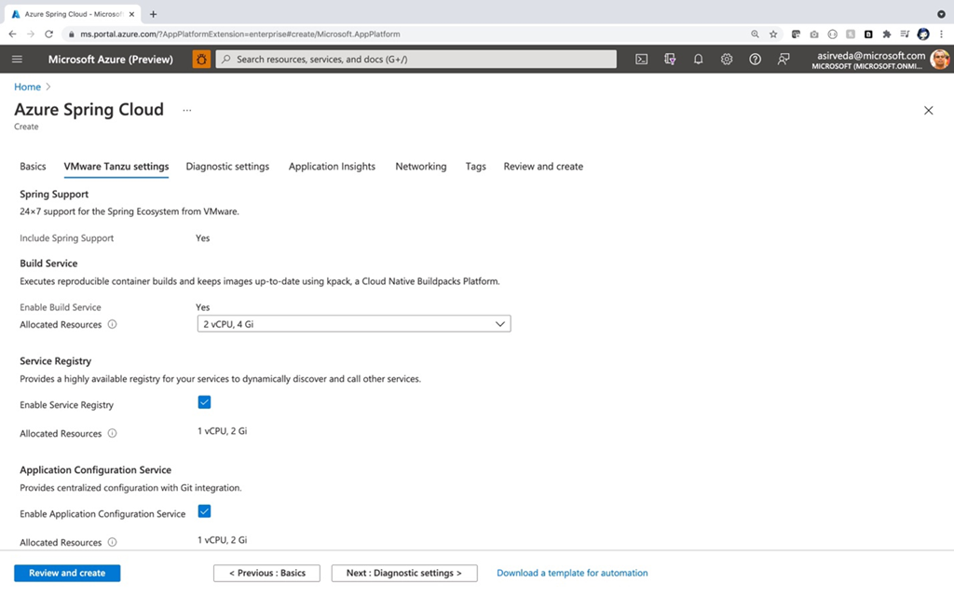954x596 pixels.
Task: Expand the 2 vCPU, 4 Gi dropdown
Action: coord(354,324)
